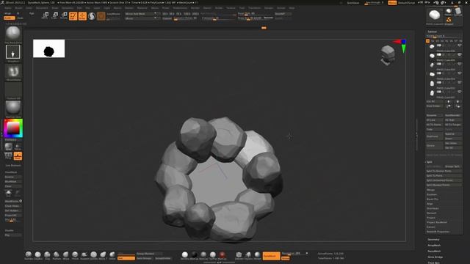This screenshot has height=264, width=470.
Task: Collapse the Split section in Subtool panel
Action: (429, 162)
